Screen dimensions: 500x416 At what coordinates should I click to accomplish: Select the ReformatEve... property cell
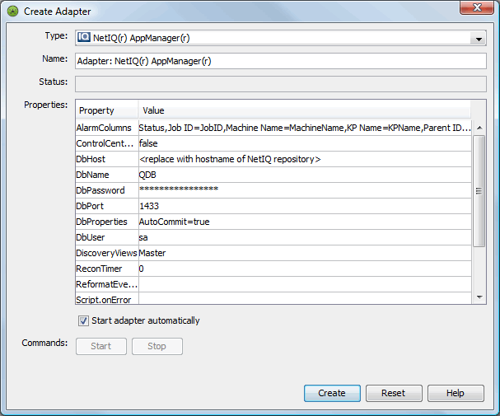click(107, 284)
